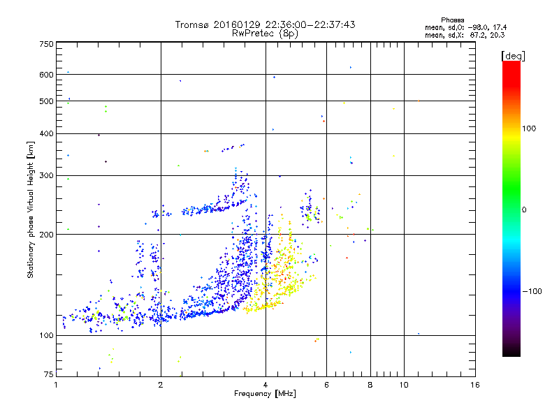Click the colorbar tick label '0'
This screenshot has width=559, height=419.
524,210
